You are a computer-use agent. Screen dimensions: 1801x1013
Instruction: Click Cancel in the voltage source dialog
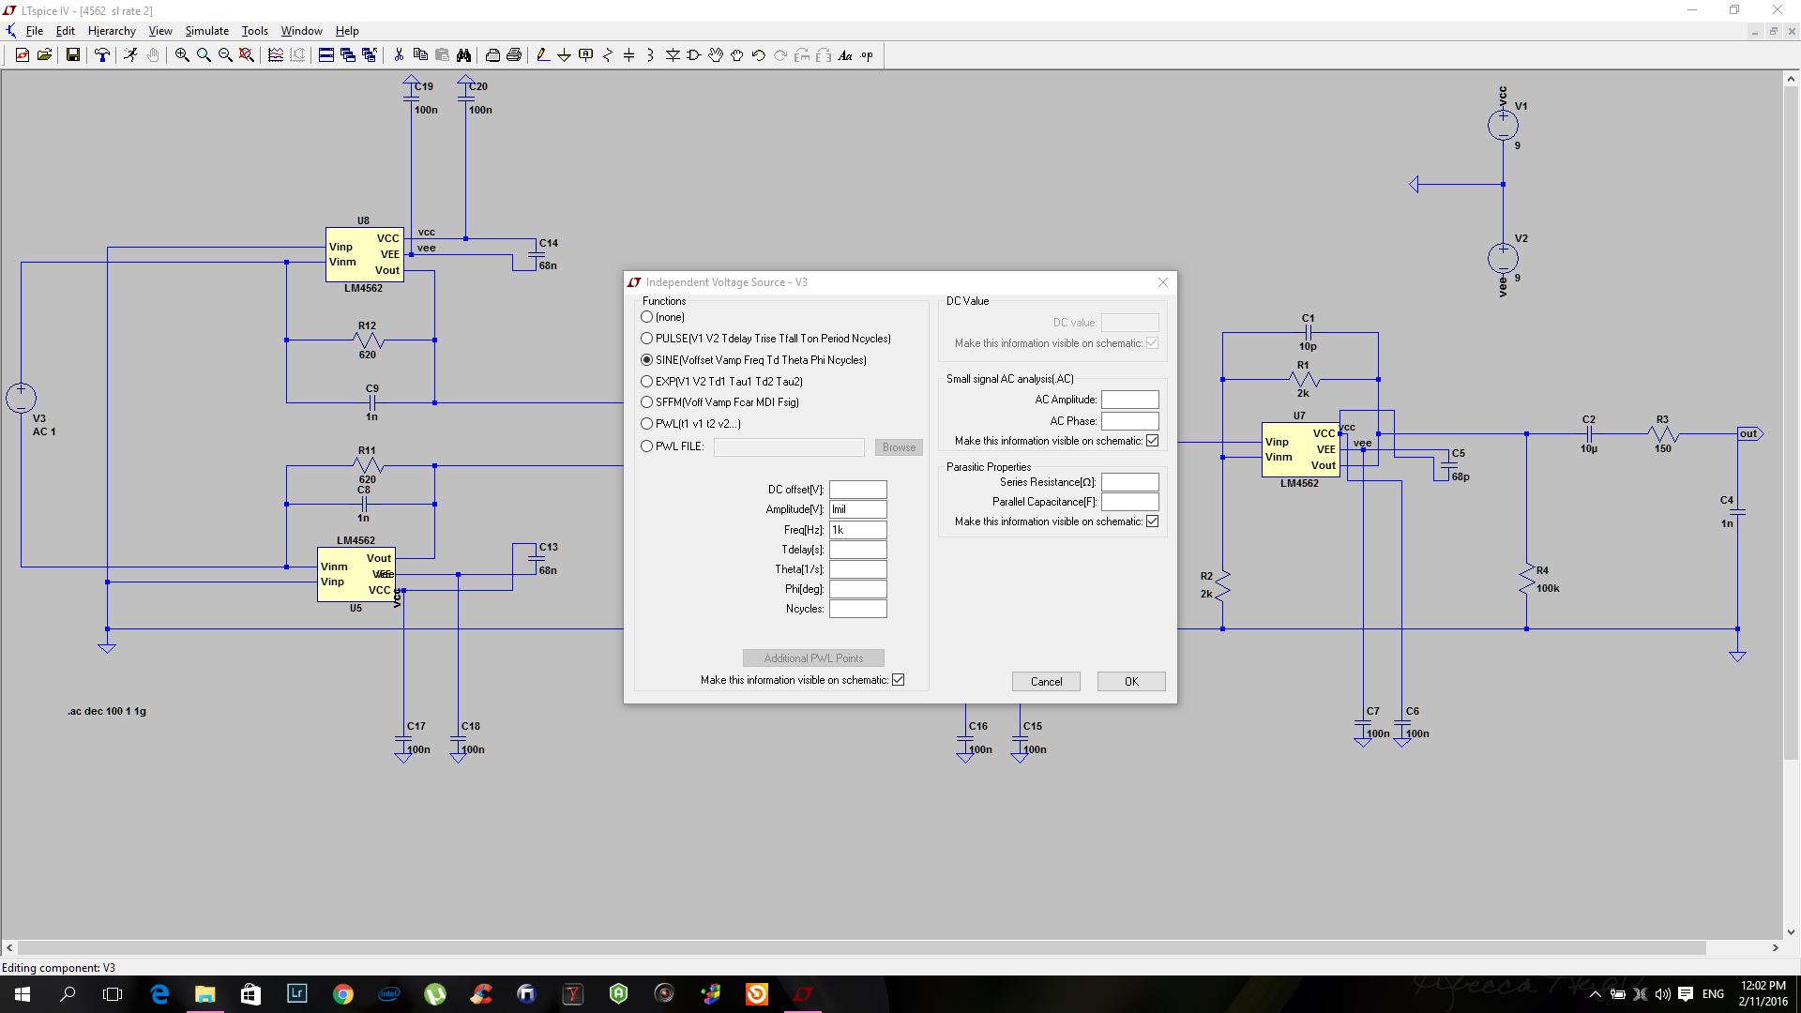tap(1046, 682)
